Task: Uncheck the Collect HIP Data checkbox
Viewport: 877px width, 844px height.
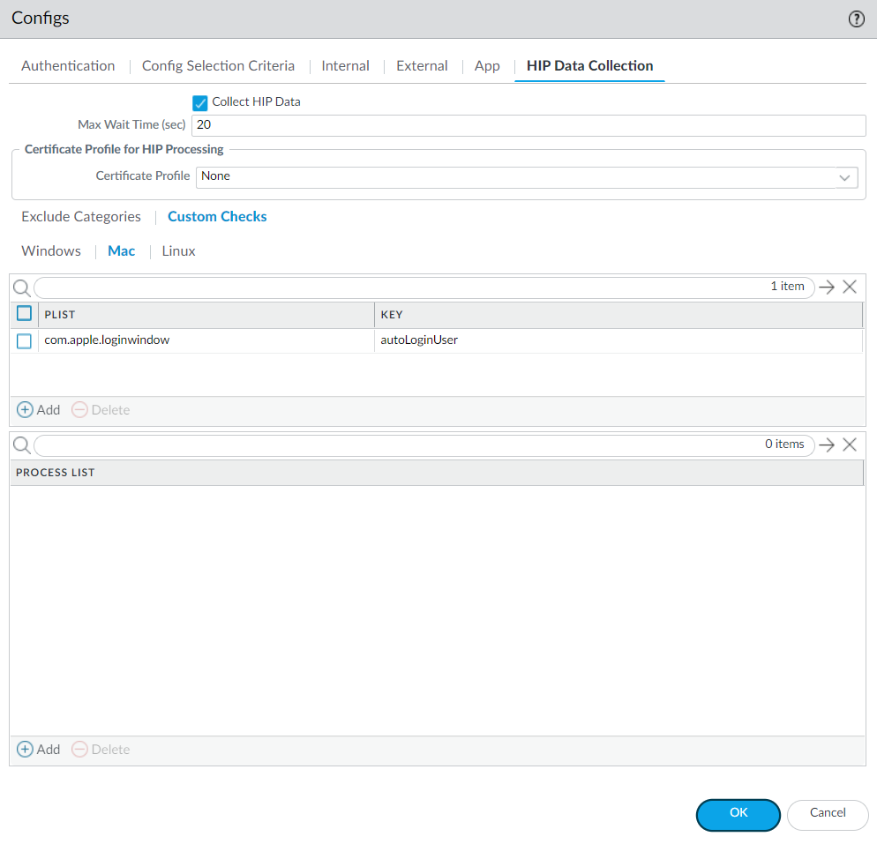Action: click(199, 102)
